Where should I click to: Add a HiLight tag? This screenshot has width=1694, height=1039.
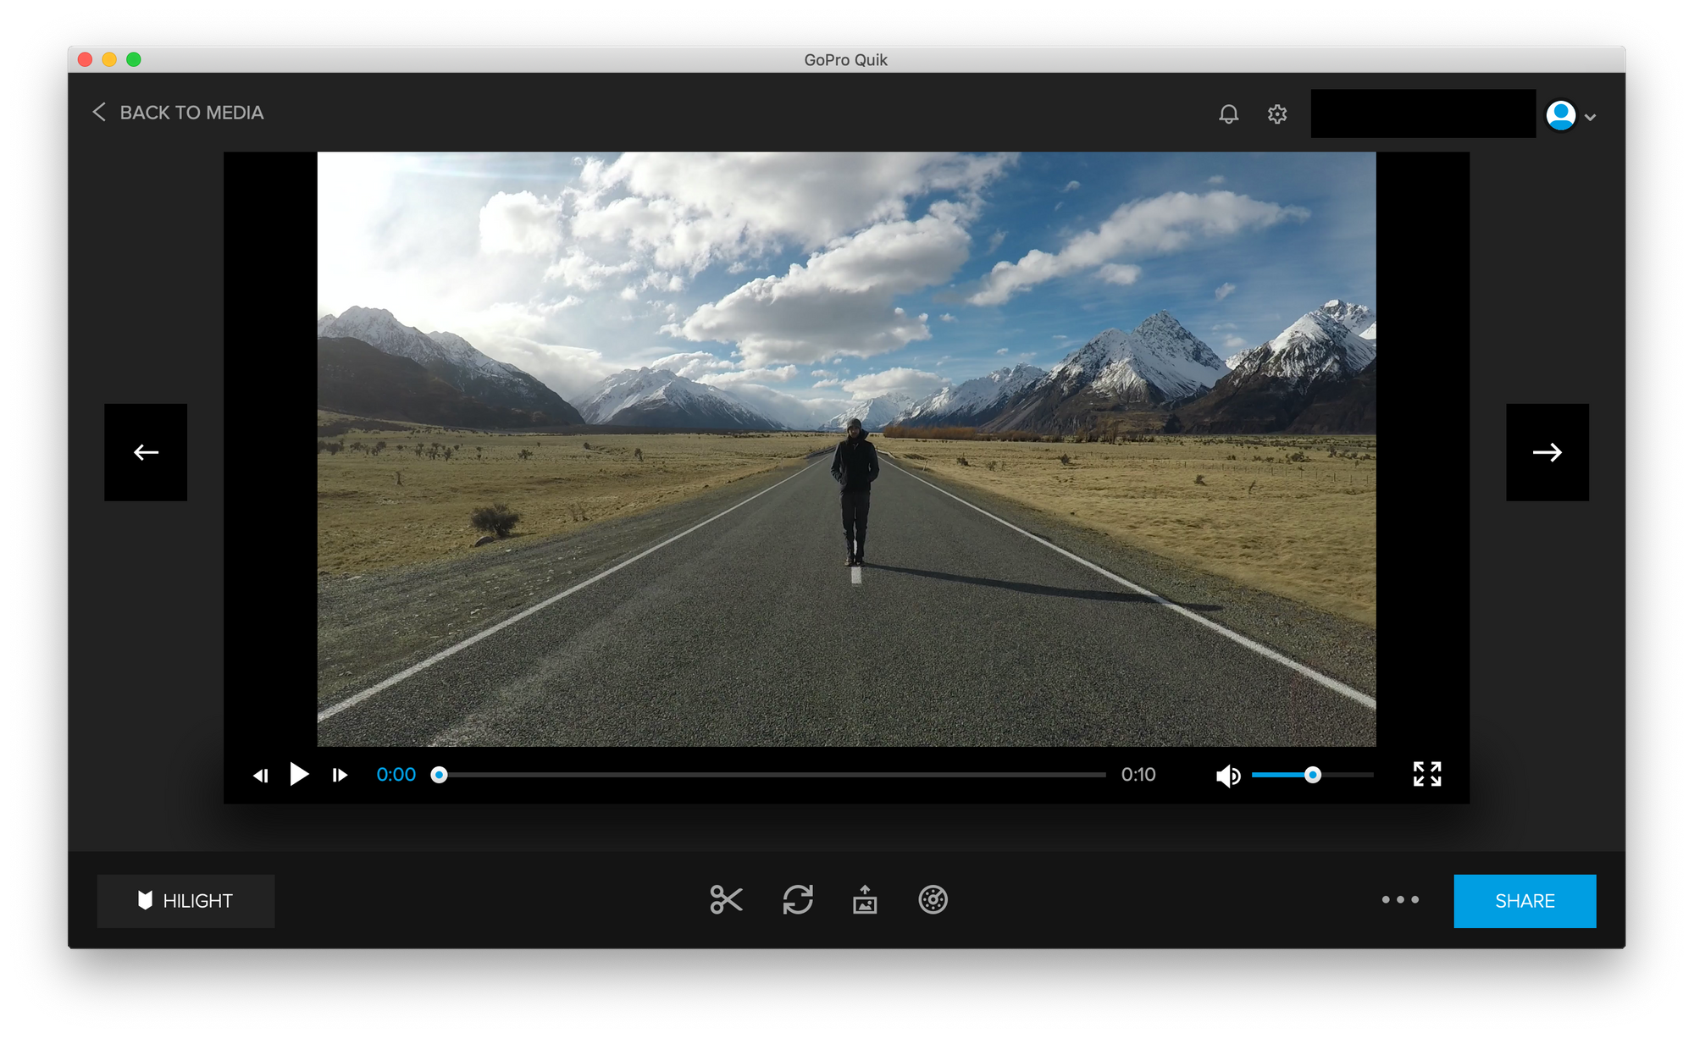[185, 901]
